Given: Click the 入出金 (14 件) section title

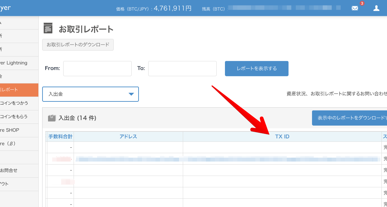Looking at the screenshot, I should coord(77,118).
